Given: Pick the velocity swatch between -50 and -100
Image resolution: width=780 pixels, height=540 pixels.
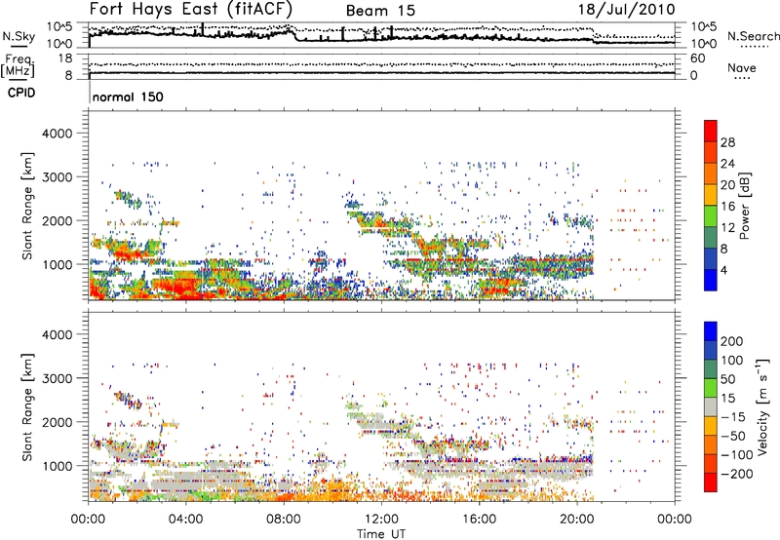Looking at the screenshot, I should [x=711, y=444].
